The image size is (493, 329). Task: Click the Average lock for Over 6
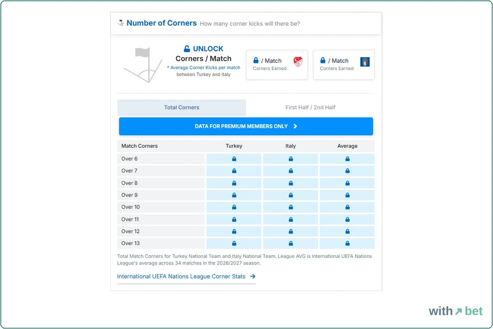348,159
